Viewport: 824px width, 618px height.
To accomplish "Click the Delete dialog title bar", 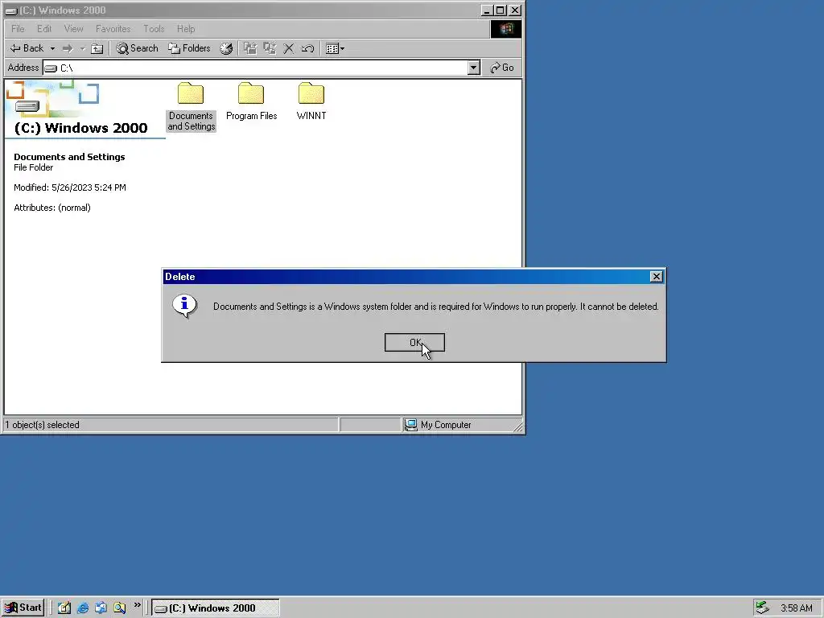I will click(x=406, y=277).
